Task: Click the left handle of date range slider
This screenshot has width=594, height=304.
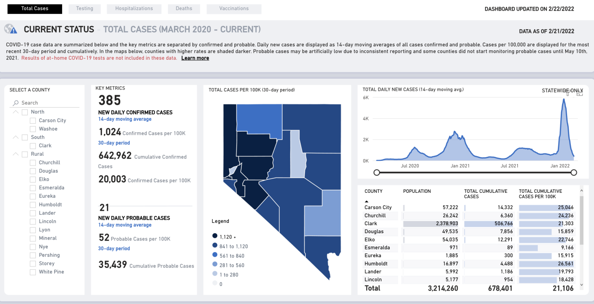Action: click(x=377, y=172)
